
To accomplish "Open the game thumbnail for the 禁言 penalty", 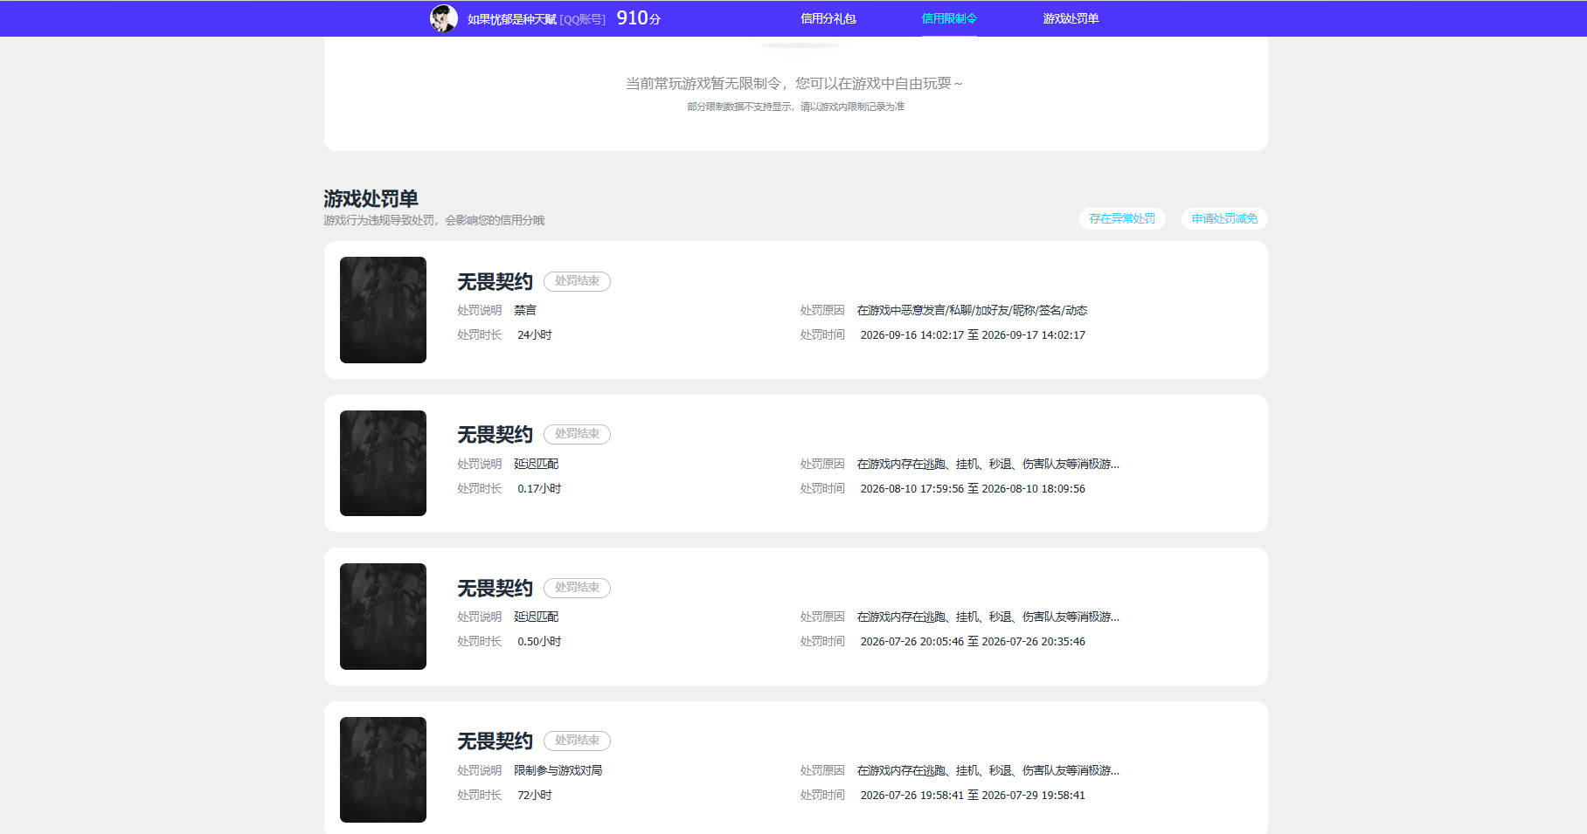I will click(x=383, y=310).
